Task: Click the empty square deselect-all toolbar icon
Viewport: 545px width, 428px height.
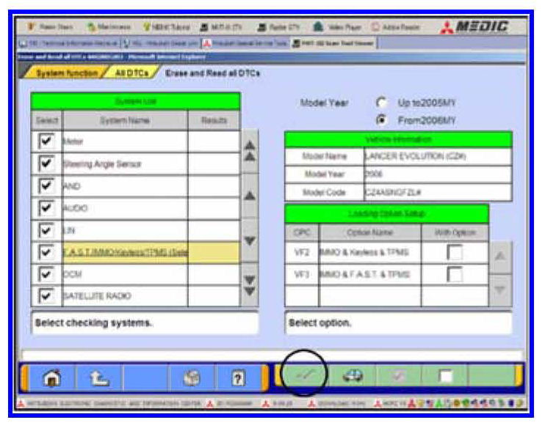Action: point(445,377)
